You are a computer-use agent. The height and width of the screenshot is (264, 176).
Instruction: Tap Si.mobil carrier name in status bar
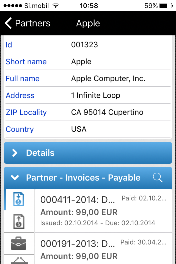pos(37,6)
